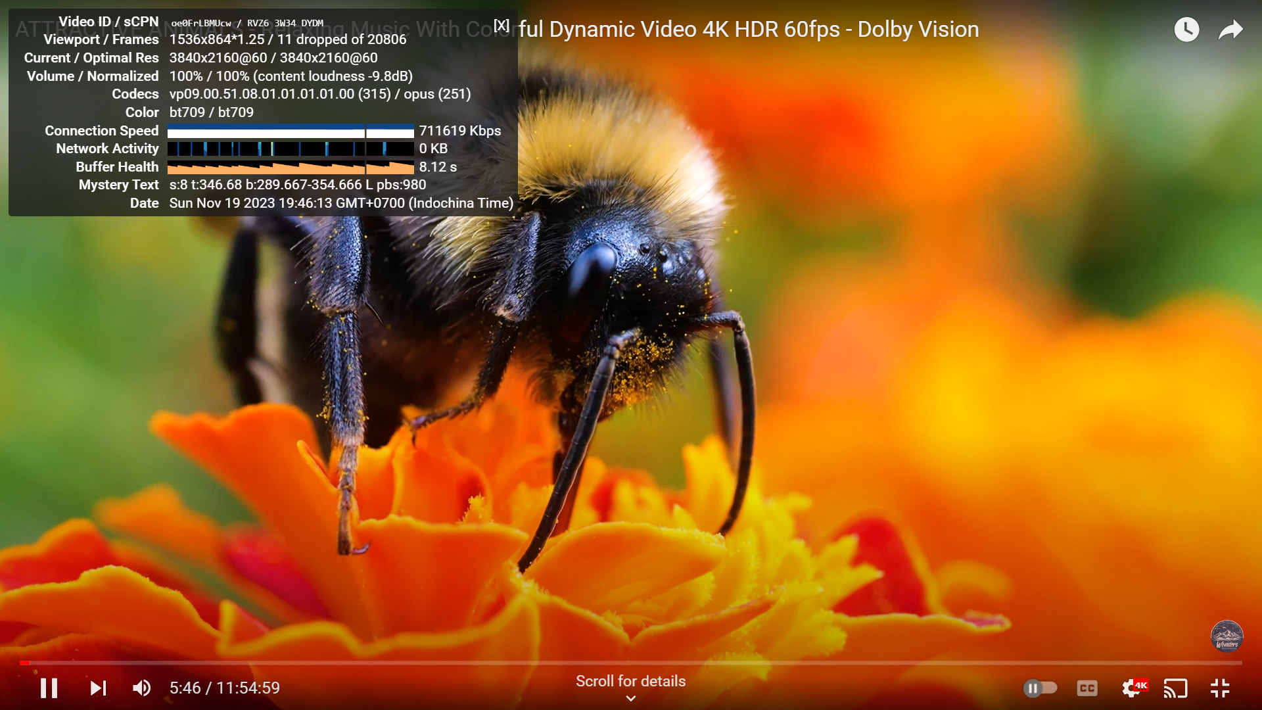The height and width of the screenshot is (710, 1262).
Task: Click the 8.12 s buffer value
Action: pos(438,167)
